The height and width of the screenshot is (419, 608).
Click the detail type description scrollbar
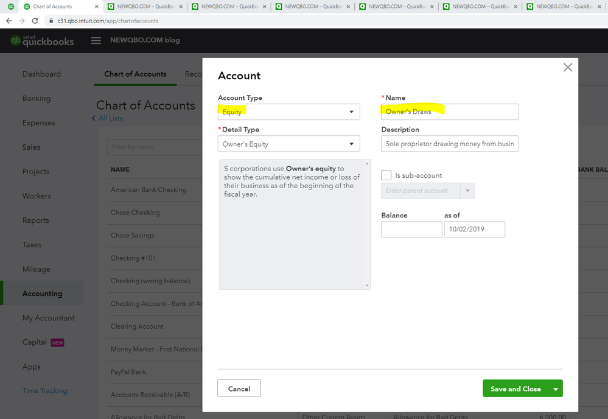point(367,224)
